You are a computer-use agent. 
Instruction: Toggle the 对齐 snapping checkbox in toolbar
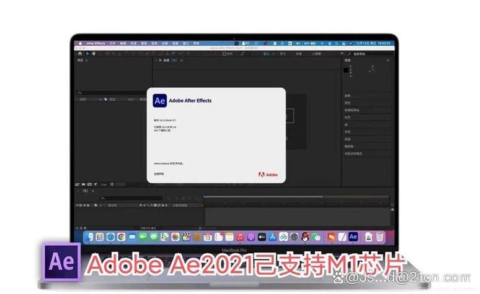224,54
